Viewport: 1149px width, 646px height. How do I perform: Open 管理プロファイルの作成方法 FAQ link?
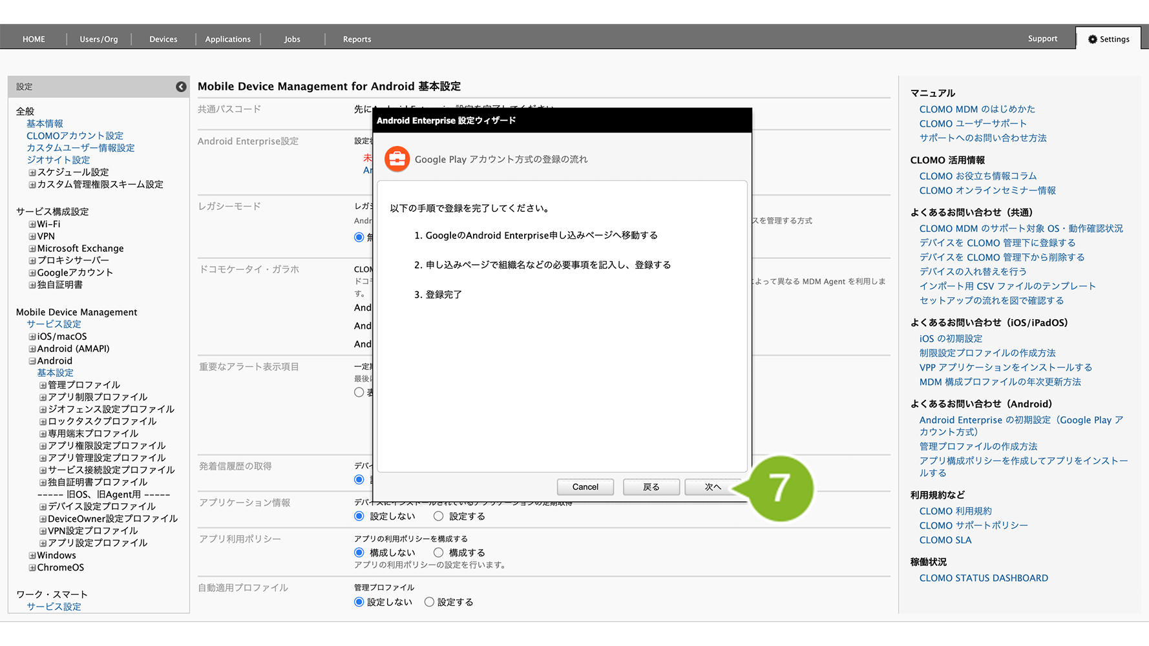pos(978,446)
